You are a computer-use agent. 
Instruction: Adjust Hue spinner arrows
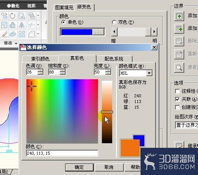click(x=40, y=72)
